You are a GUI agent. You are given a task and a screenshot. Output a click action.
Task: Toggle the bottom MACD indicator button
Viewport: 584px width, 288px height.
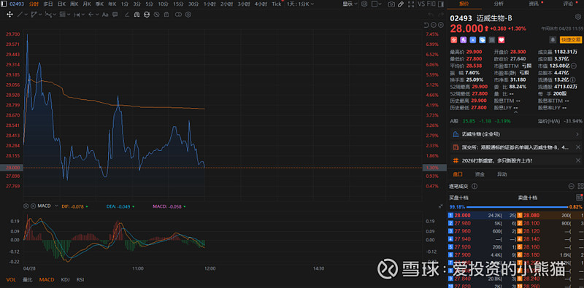coord(47,279)
